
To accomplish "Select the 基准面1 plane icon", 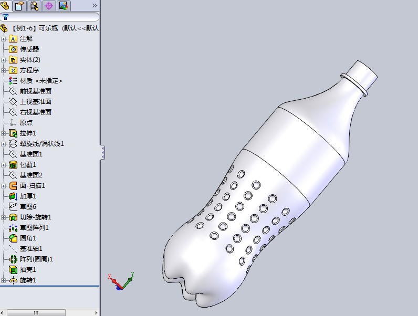I will [x=13, y=154].
